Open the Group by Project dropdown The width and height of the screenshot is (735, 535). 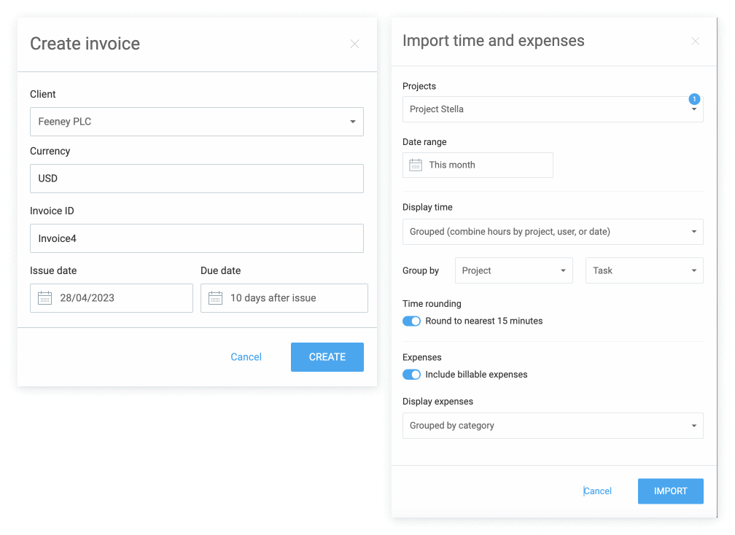[x=514, y=270]
